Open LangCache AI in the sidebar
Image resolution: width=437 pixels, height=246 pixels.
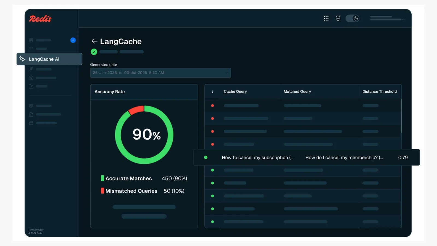pyautogui.click(x=49, y=59)
